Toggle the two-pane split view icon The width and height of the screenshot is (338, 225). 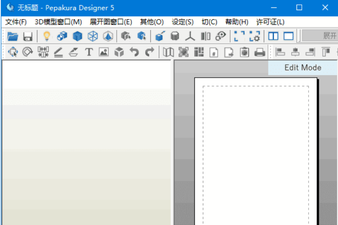(274, 37)
